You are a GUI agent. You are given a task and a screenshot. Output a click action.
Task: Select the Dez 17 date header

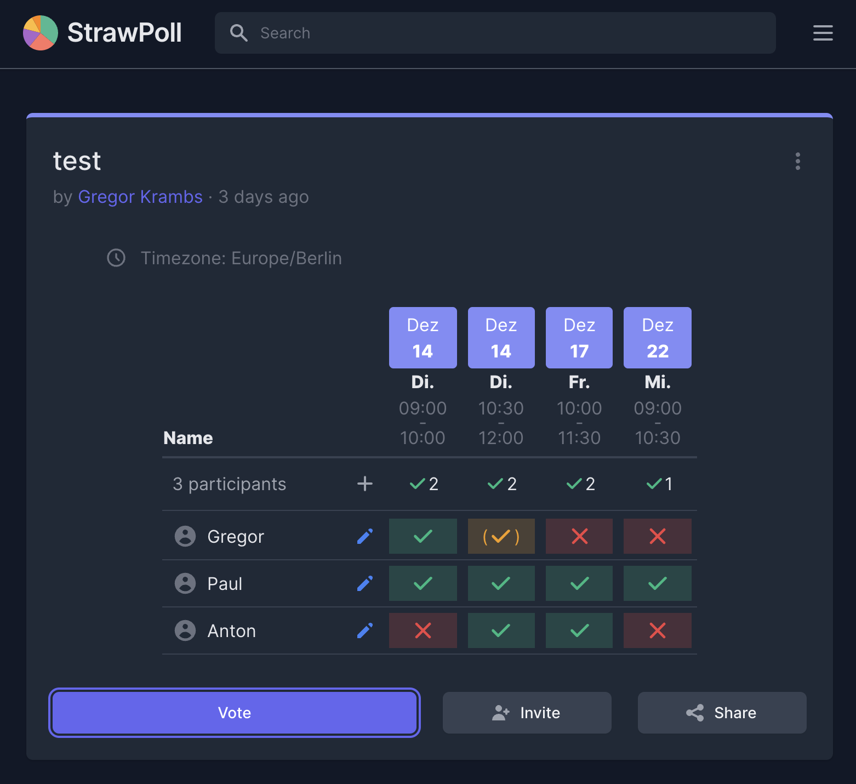[x=579, y=338]
